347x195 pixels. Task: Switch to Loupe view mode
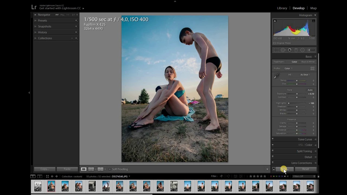point(84,169)
